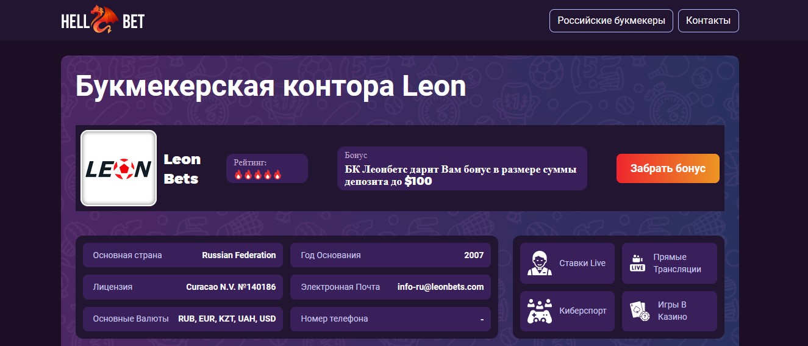Open the Контакты menu item
Screen dimensions: 808x346
coord(708,20)
